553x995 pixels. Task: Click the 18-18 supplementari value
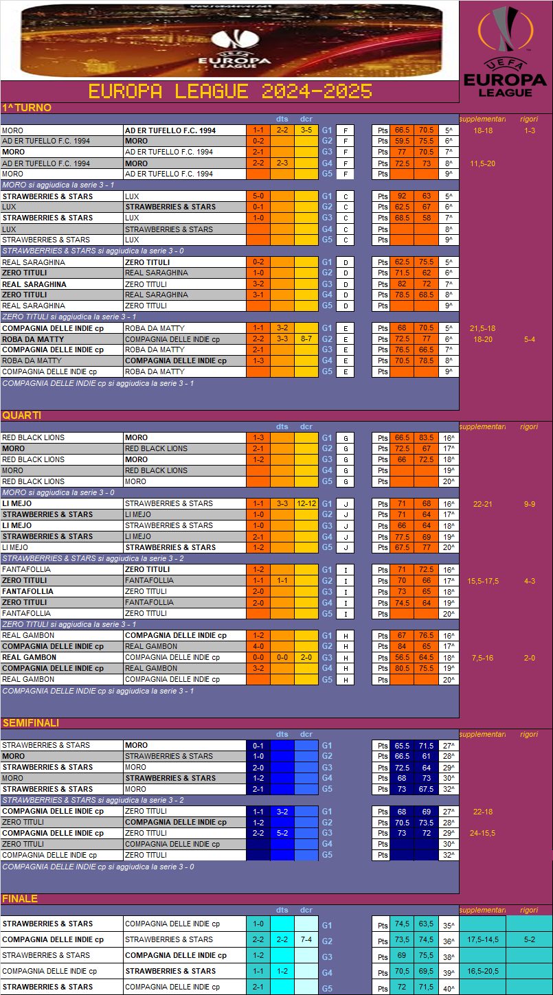coord(483,130)
